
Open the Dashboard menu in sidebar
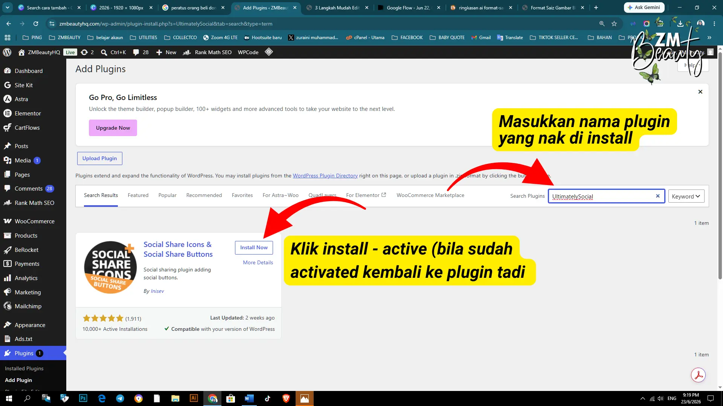point(29,71)
